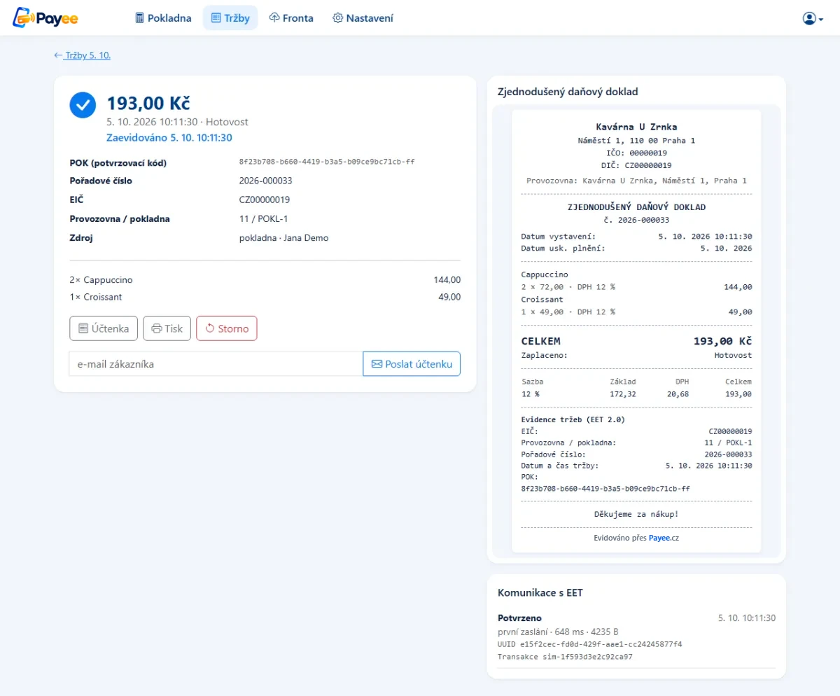Click the Děkujeme za nákup! text
Screen dimensions: 840x696
[x=636, y=515]
